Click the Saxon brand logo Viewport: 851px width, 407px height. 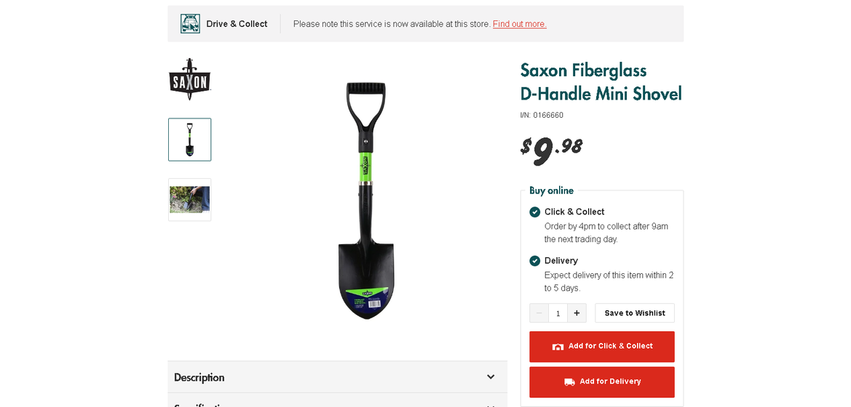coord(190,79)
